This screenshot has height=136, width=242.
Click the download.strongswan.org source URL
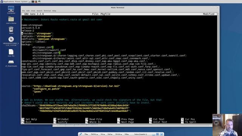(76, 86)
